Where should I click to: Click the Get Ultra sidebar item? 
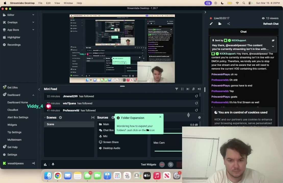[12, 87]
